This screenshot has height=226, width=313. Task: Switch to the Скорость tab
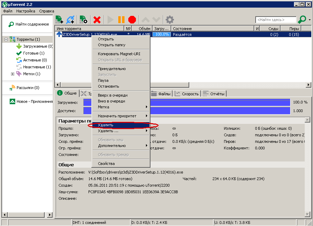click(x=187, y=94)
